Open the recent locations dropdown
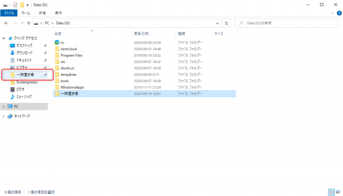Image resolution: width=343 pixels, height=196 pixels. click(22, 23)
